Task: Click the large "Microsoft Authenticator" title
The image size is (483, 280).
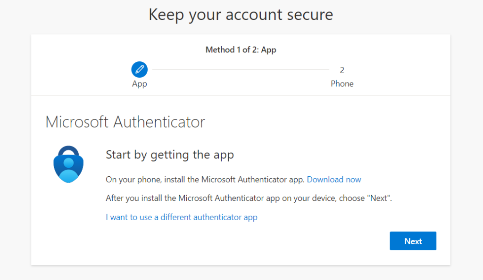Action: click(125, 122)
